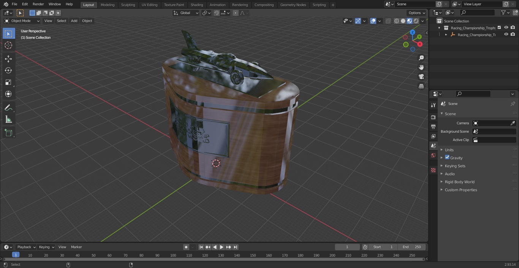Image resolution: width=519 pixels, height=268 pixels.
Task: Open the Output properties tab
Action: click(x=433, y=127)
